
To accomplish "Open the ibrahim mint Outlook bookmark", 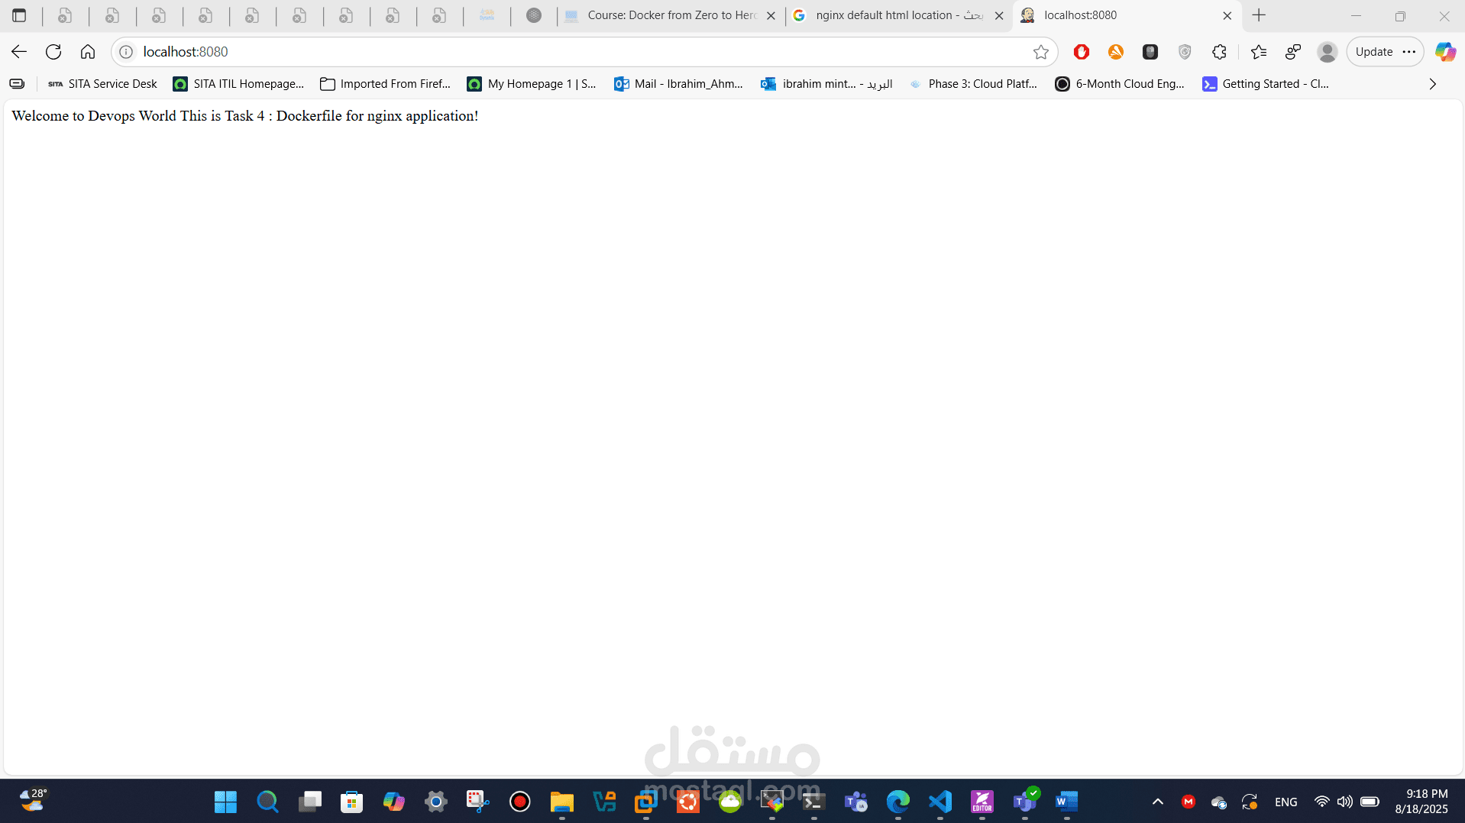I will 827,84.
